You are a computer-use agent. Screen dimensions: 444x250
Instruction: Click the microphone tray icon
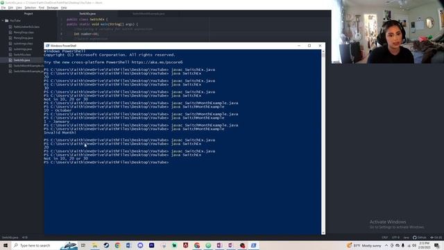click(x=403, y=245)
